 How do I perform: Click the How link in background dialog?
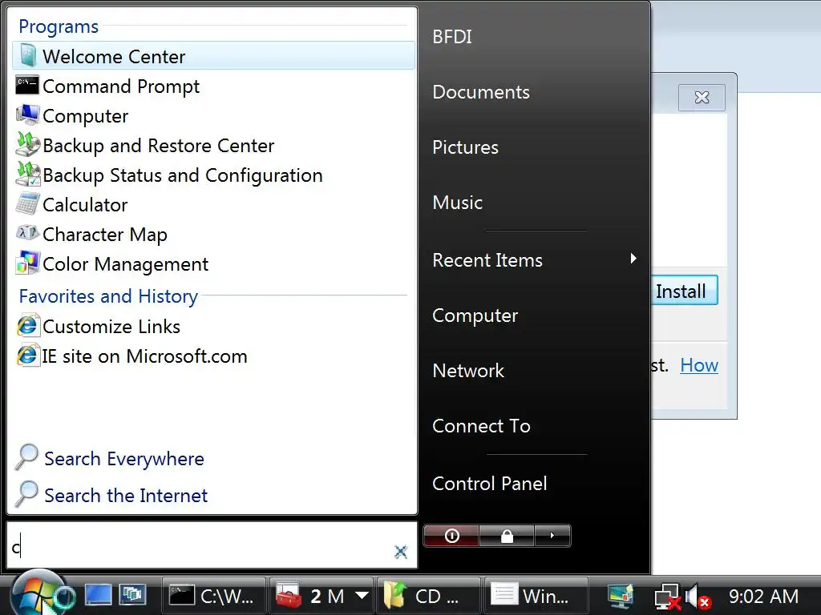pyautogui.click(x=699, y=365)
